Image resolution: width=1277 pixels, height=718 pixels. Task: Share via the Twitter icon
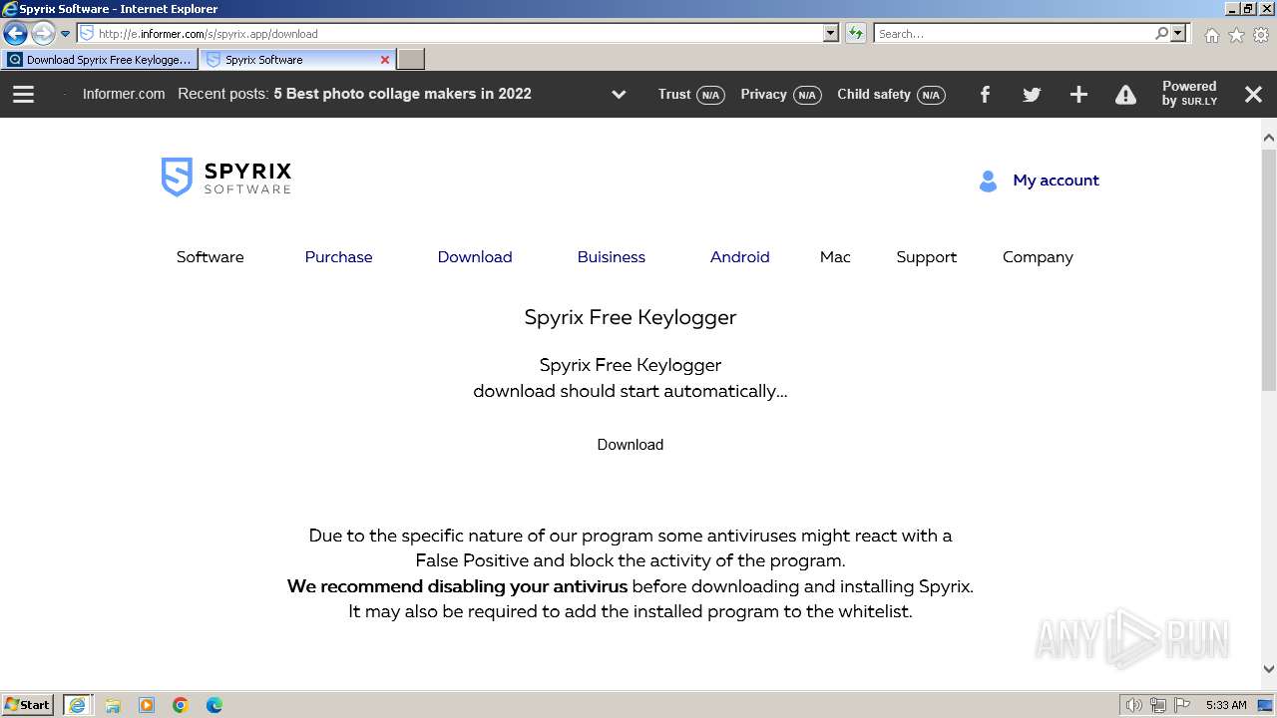tap(1032, 95)
